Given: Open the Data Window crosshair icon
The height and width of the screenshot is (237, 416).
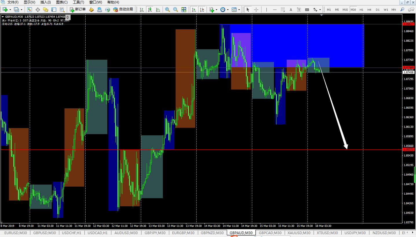Looking at the screenshot, I should click(38, 10).
